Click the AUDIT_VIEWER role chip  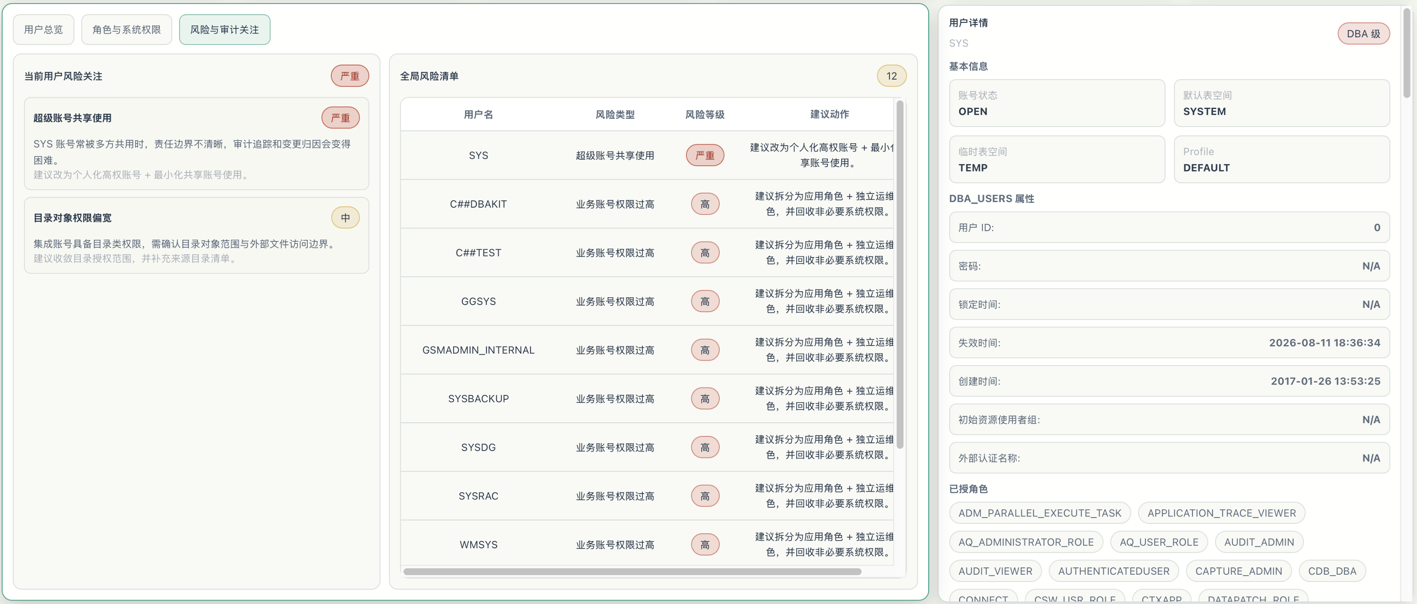point(995,571)
